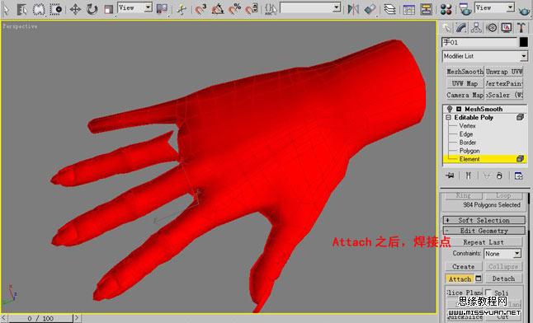
Task: Click the VertexPaint modifier button
Action: (x=504, y=83)
